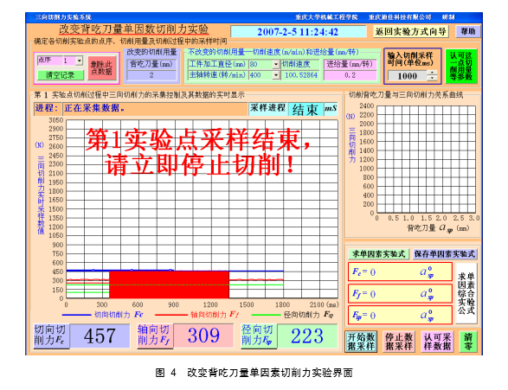
Task: Expand the 点序 dropdown arrow
Action: [x=80, y=61]
